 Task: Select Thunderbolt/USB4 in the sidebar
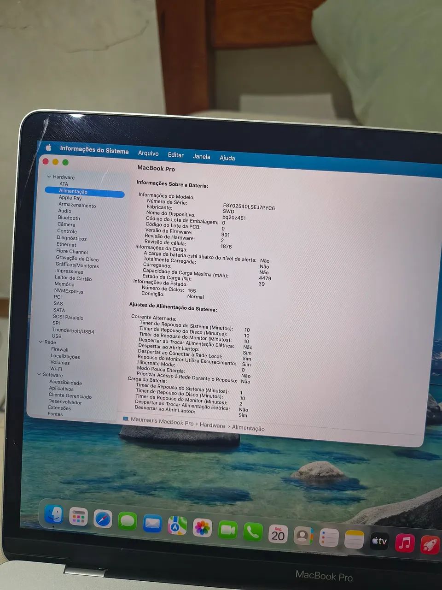[x=73, y=331]
